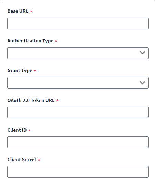Click inside the Base URL text field
This screenshot has height=185, width=155.
78,23
